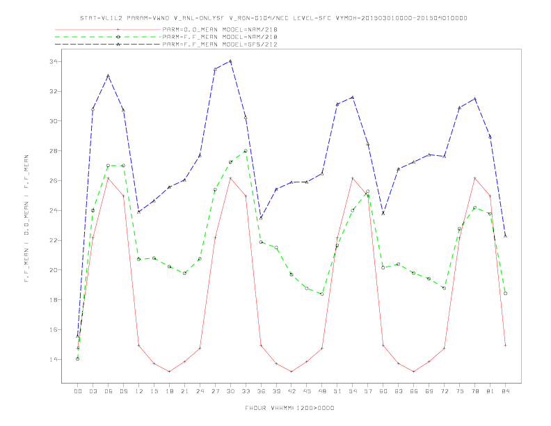The width and height of the screenshot is (551, 426).
Task: Click x-axis forecast hour label '45'
Action: coord(307,391)
